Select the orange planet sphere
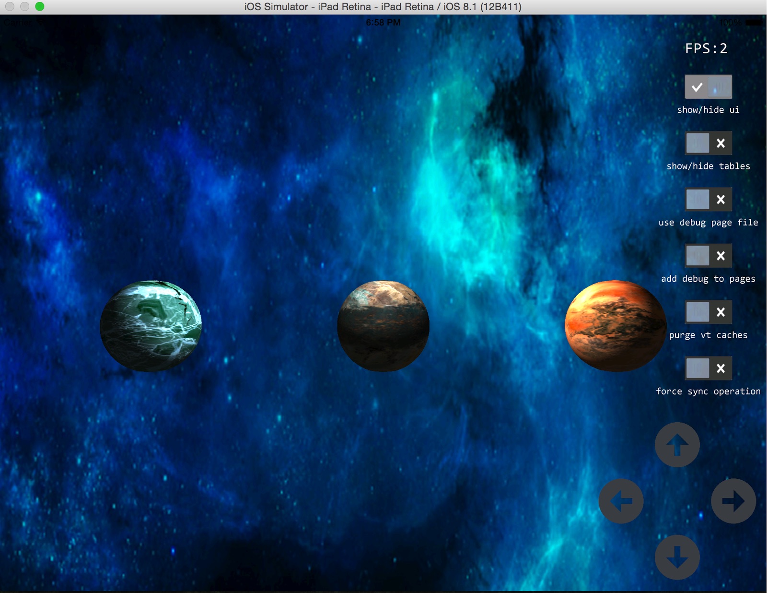767x593 pixels. tap(616, 326)
